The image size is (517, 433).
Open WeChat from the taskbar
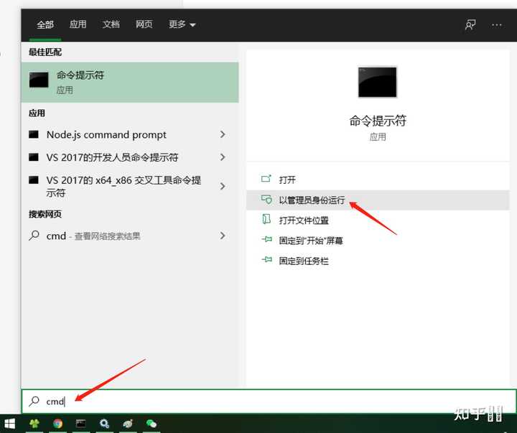[152, 424]
